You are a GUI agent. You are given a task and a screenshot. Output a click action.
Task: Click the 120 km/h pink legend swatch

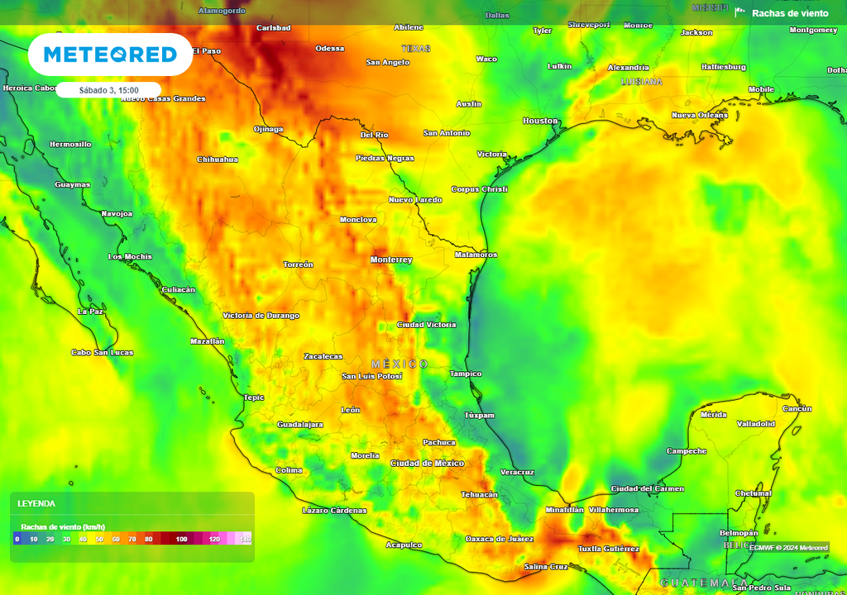(213, 539)
